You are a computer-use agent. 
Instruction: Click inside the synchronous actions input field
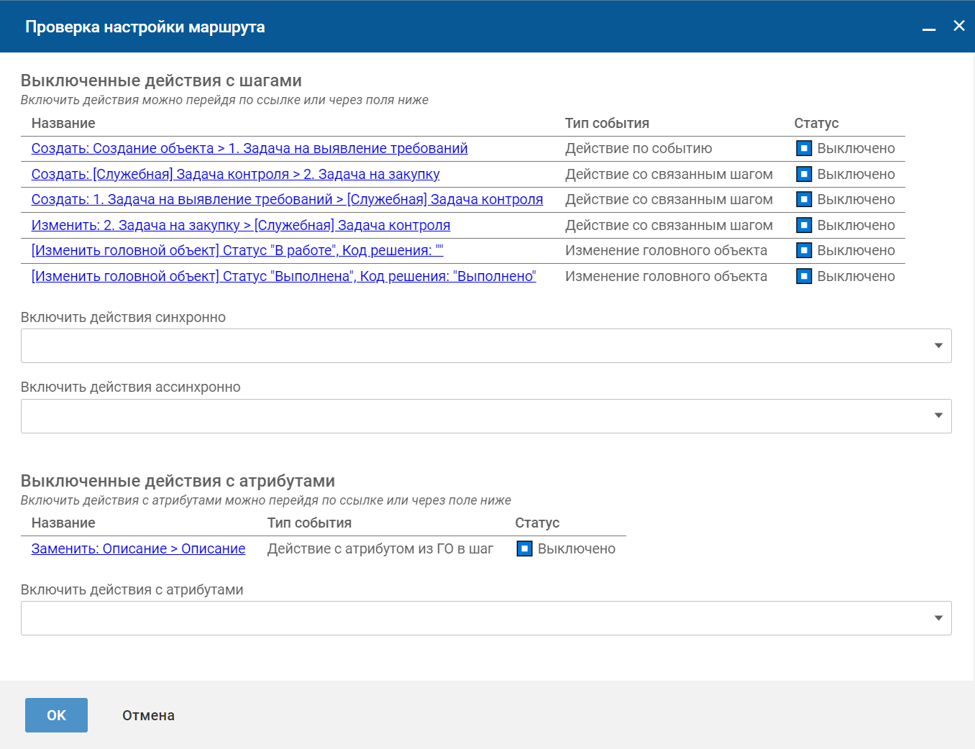467,346
